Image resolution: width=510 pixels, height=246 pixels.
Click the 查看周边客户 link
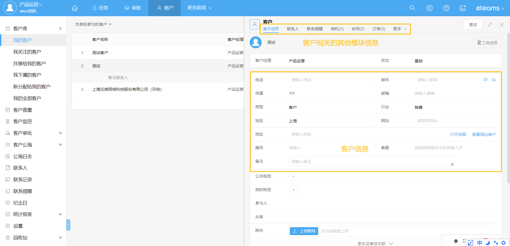pyautogui.click(x=484, y=135)
